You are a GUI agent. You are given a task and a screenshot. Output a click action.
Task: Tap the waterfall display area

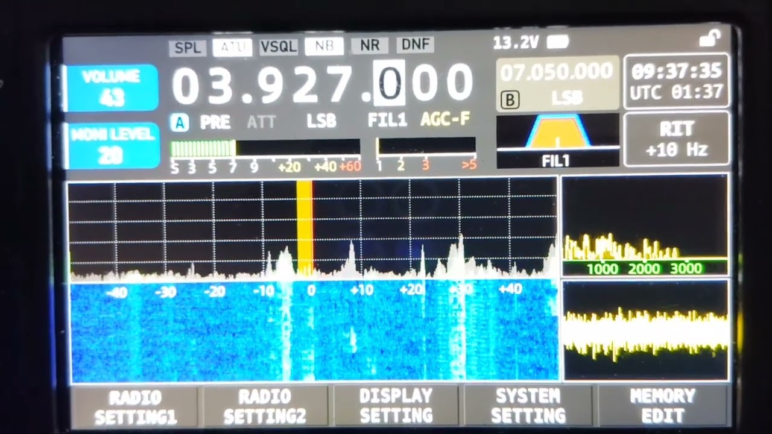click(x=314, y=330)
